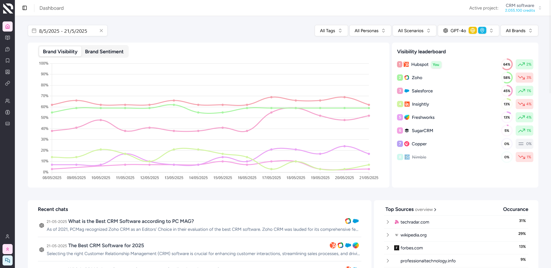Screen dimensions: 551x268
Task: Click the OpenAI icon beside the PC MAG chat
Action: tap(41, 225)
